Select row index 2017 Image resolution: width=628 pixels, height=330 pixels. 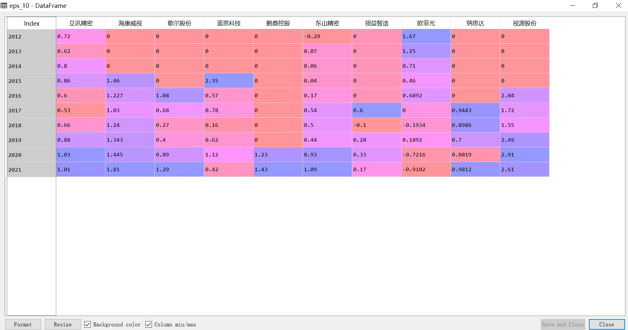click(32, 110)
